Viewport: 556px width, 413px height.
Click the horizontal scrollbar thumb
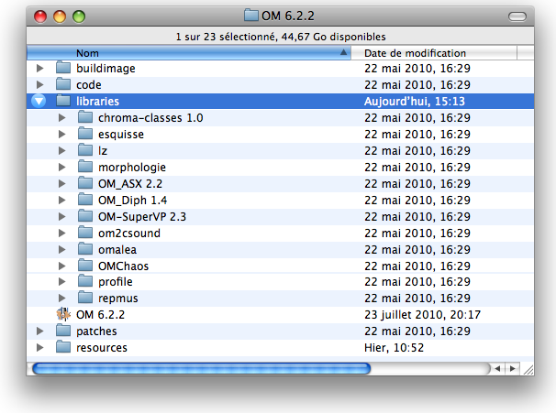tap(202, 369)
